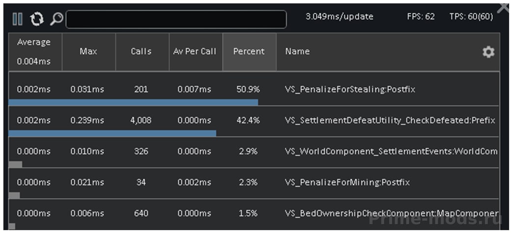Focus the search text field
Image resolution: width=512 pixels, height=233 pixels.
(x=176, y=19)
